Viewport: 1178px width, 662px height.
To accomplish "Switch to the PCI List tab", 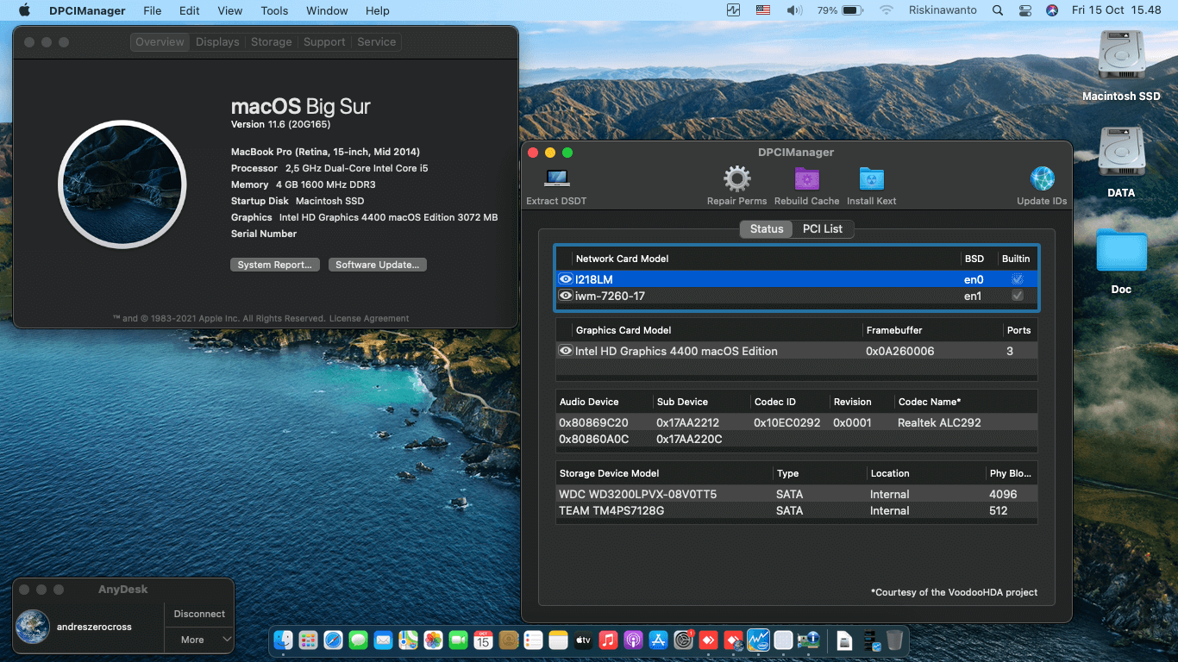I will click(x=823, y=228).
